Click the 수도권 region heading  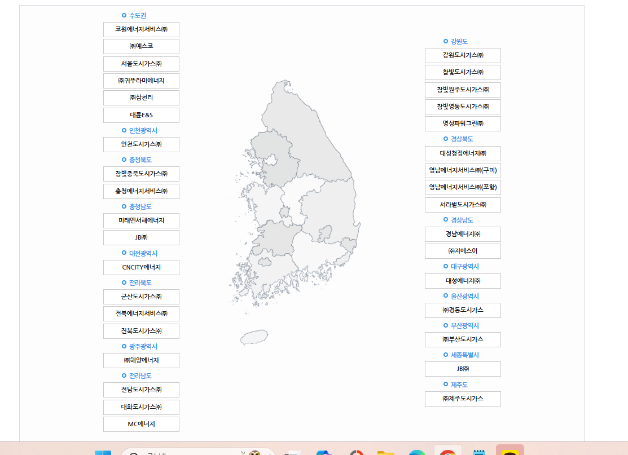coord(137,16)
